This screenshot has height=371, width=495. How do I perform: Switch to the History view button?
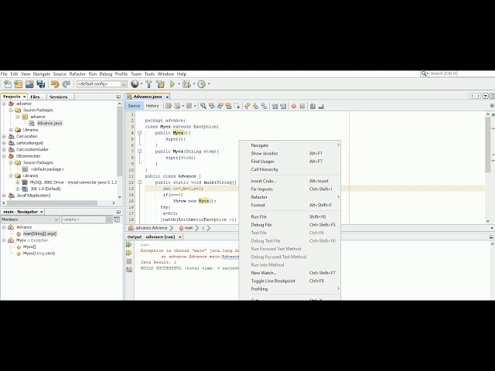point(152,106)
